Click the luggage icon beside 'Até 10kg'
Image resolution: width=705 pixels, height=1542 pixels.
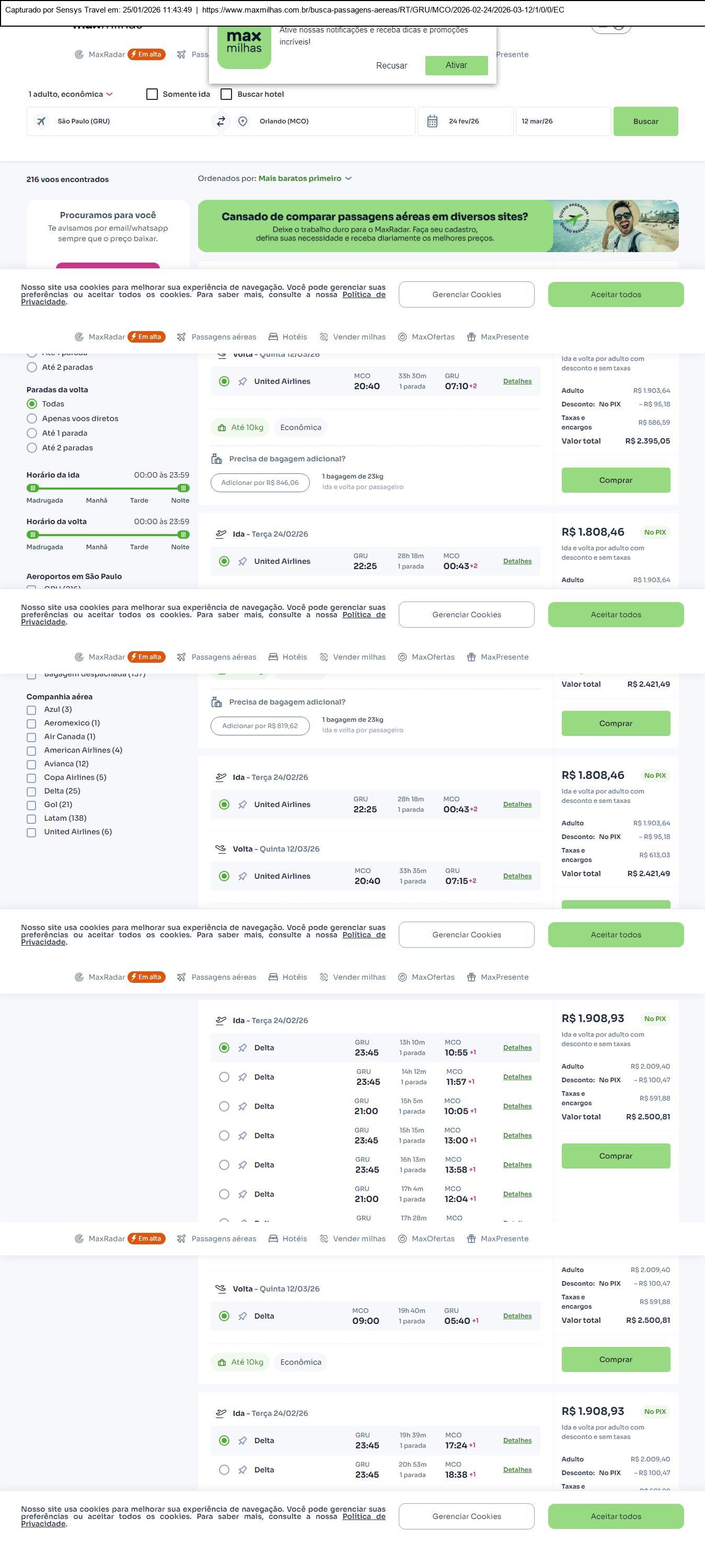[222, 428]
